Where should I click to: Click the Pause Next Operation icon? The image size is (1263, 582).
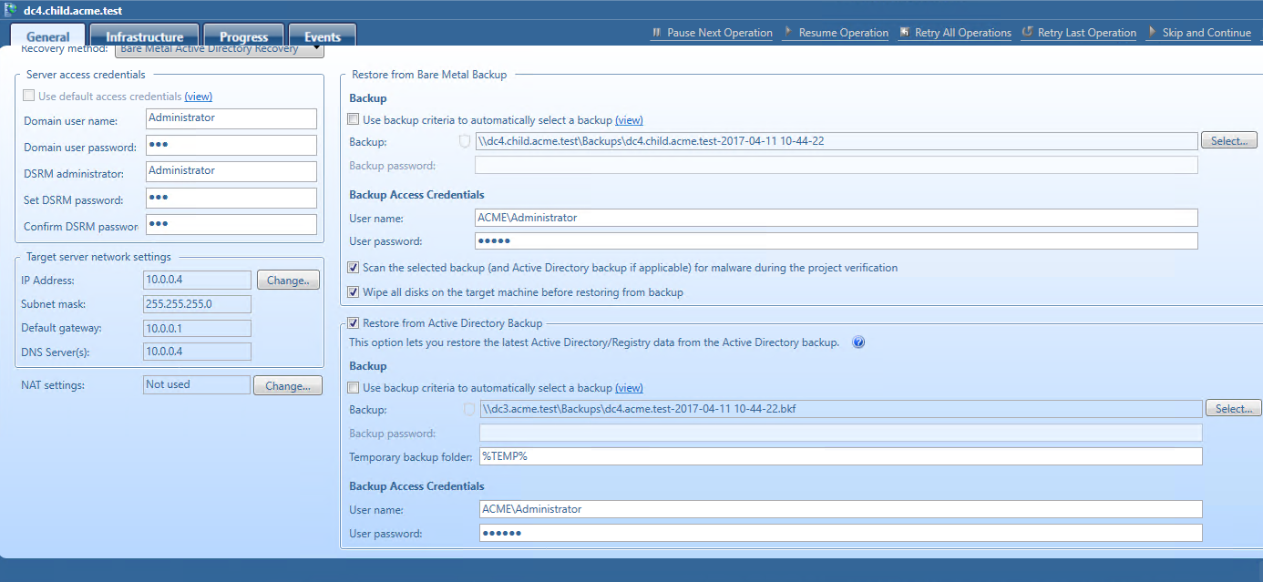656,33
